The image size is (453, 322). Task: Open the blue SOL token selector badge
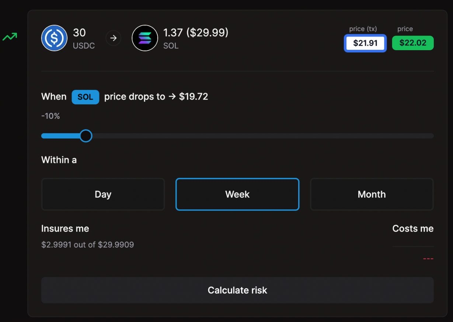[x=85, y=97]
